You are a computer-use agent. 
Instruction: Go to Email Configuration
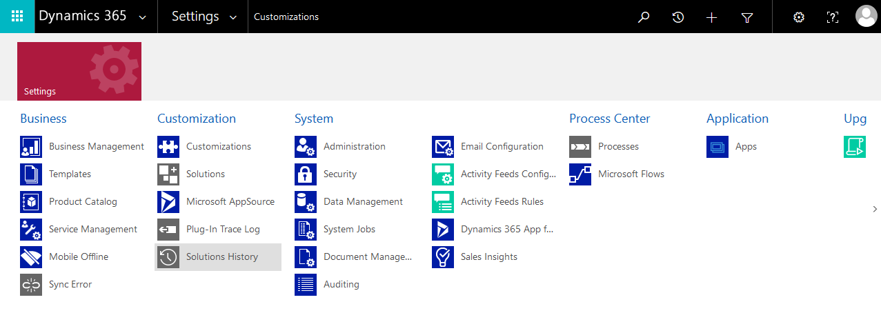[x=502, y=147]
